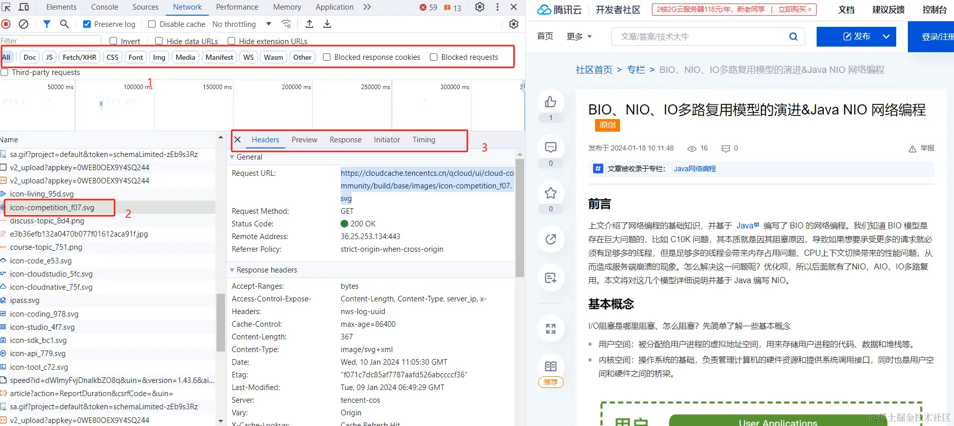Select the Timing tab
Image resolution: width=954 pixels, height=426 pixels.
coord(424,140)
